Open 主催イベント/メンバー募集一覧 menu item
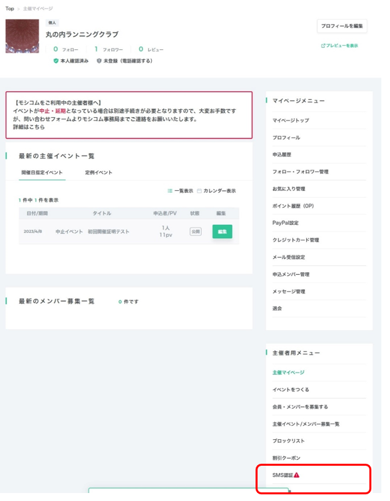The height and width of the screenshot is (501, 390). (x=306, y=424)
